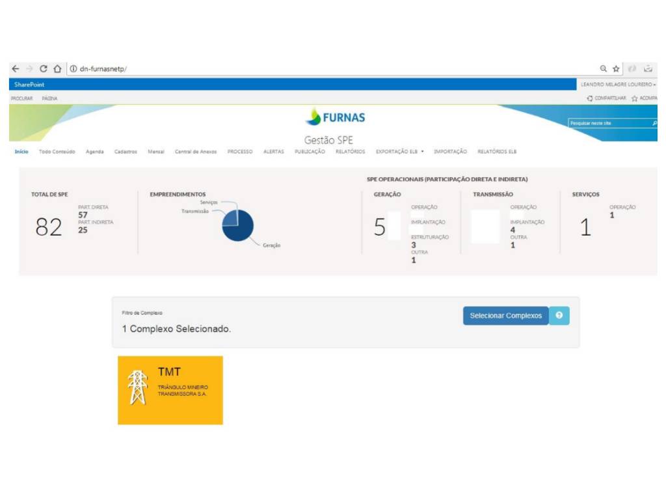
Task: Switch to the PÁGINA ribbon tab
Action: pos(49,98)
